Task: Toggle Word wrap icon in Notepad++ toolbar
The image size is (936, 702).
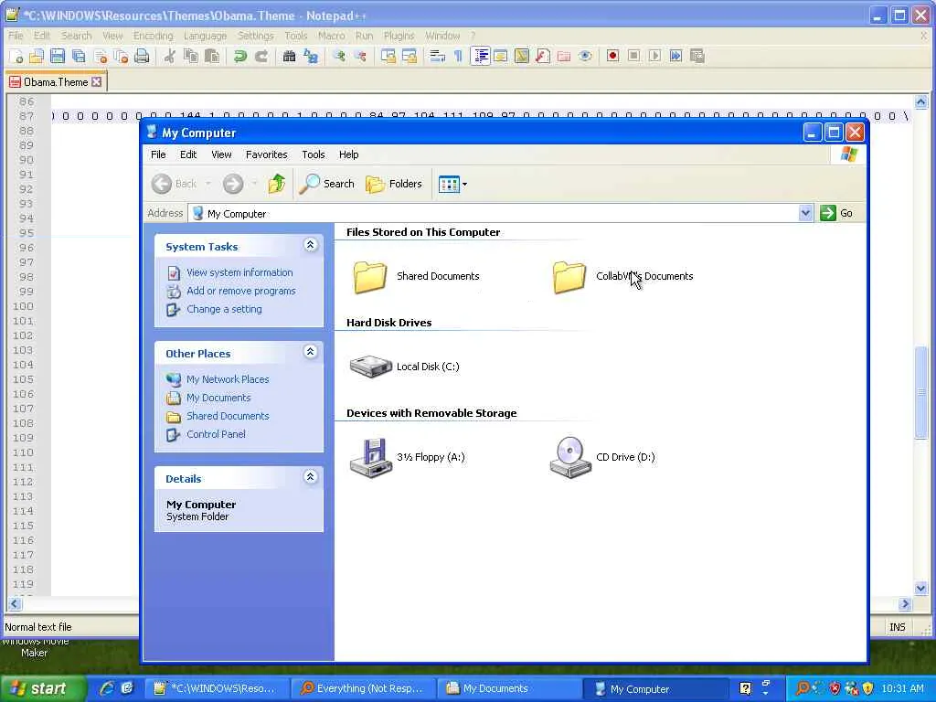Action: coord(438,56)
